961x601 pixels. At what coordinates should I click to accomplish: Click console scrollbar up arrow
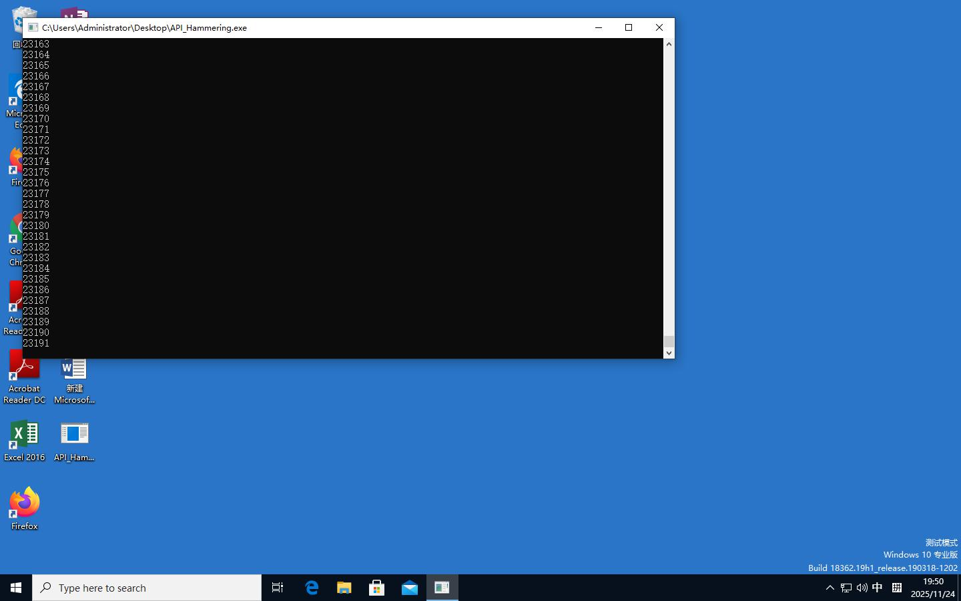(669, 44)
